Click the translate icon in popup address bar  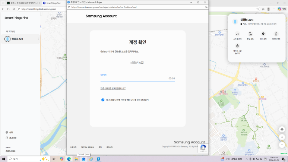point(206,7)
